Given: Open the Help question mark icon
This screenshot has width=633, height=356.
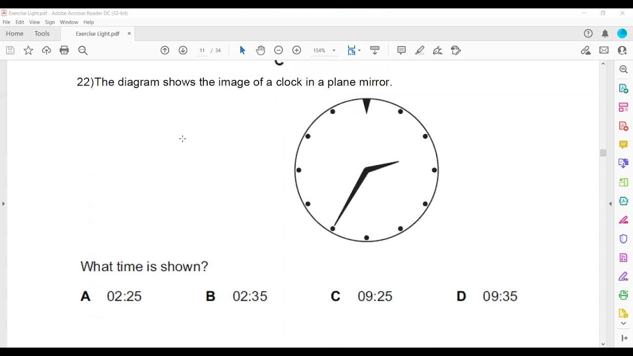Looking at the screenshot, I should click(588, 34).
